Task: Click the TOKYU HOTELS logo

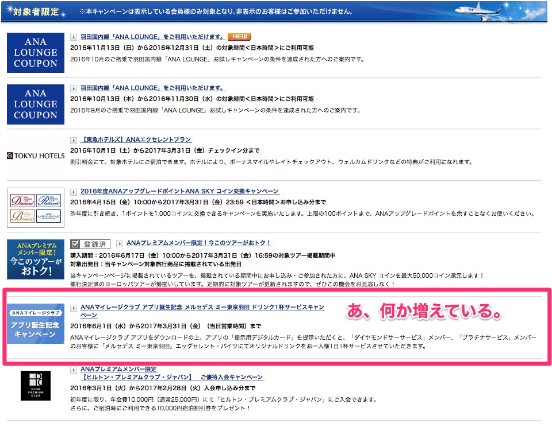Action: (36, 156)
